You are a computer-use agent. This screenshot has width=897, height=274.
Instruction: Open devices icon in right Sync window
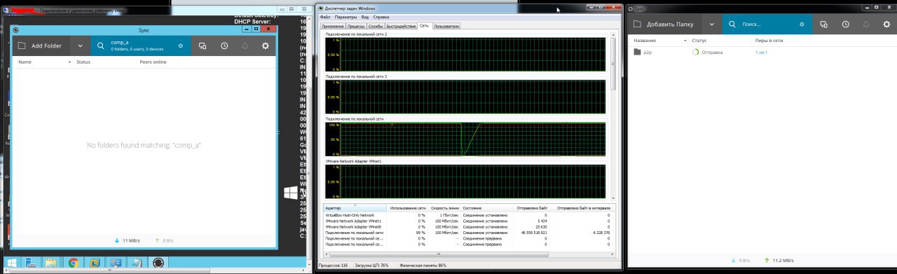click(824, 24)
